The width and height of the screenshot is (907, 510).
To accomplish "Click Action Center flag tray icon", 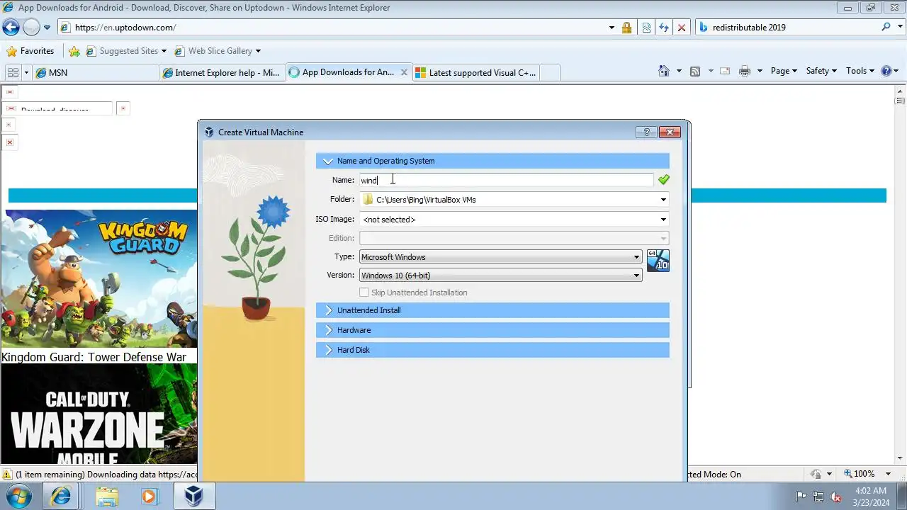I will click(801, 497).
